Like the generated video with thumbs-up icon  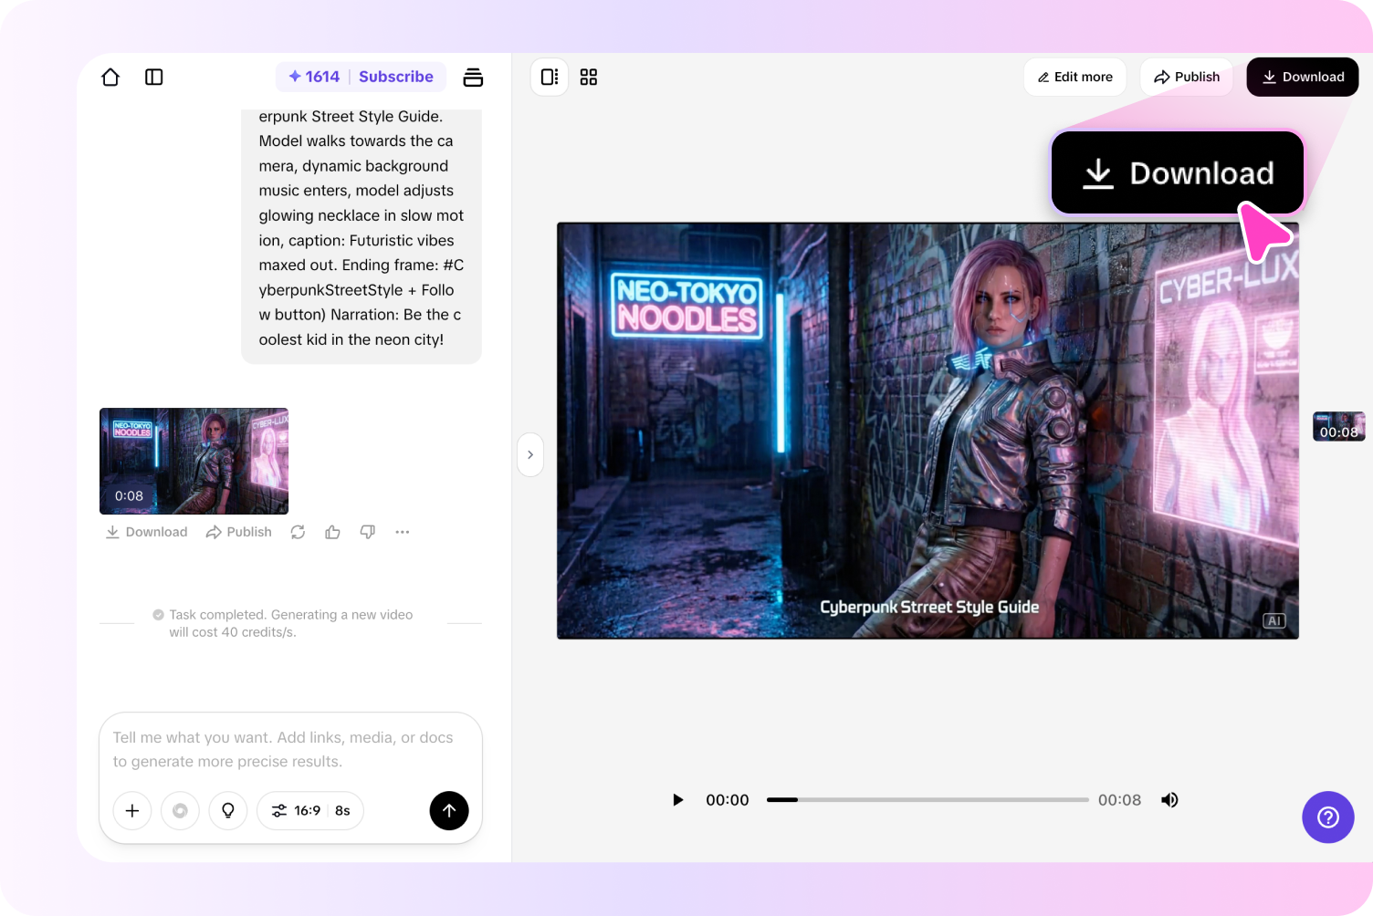click(x=331, y=532)
